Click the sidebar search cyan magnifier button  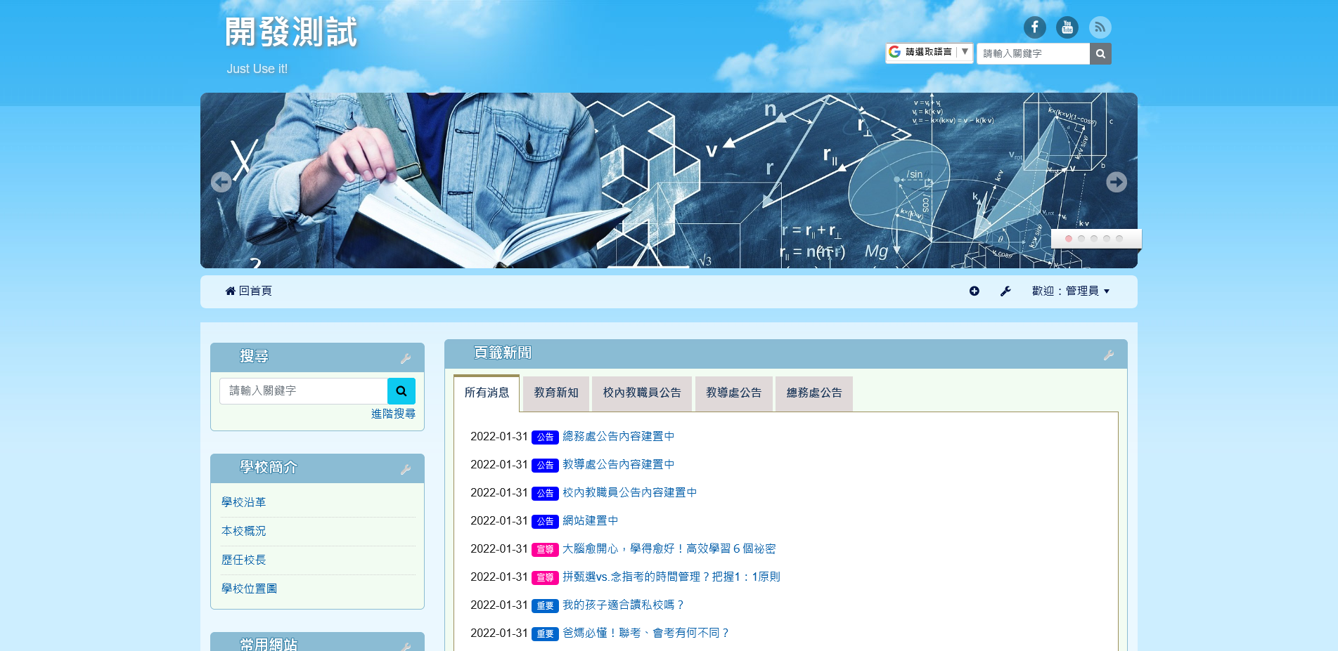pyautogui.click(x=401, y=391)
